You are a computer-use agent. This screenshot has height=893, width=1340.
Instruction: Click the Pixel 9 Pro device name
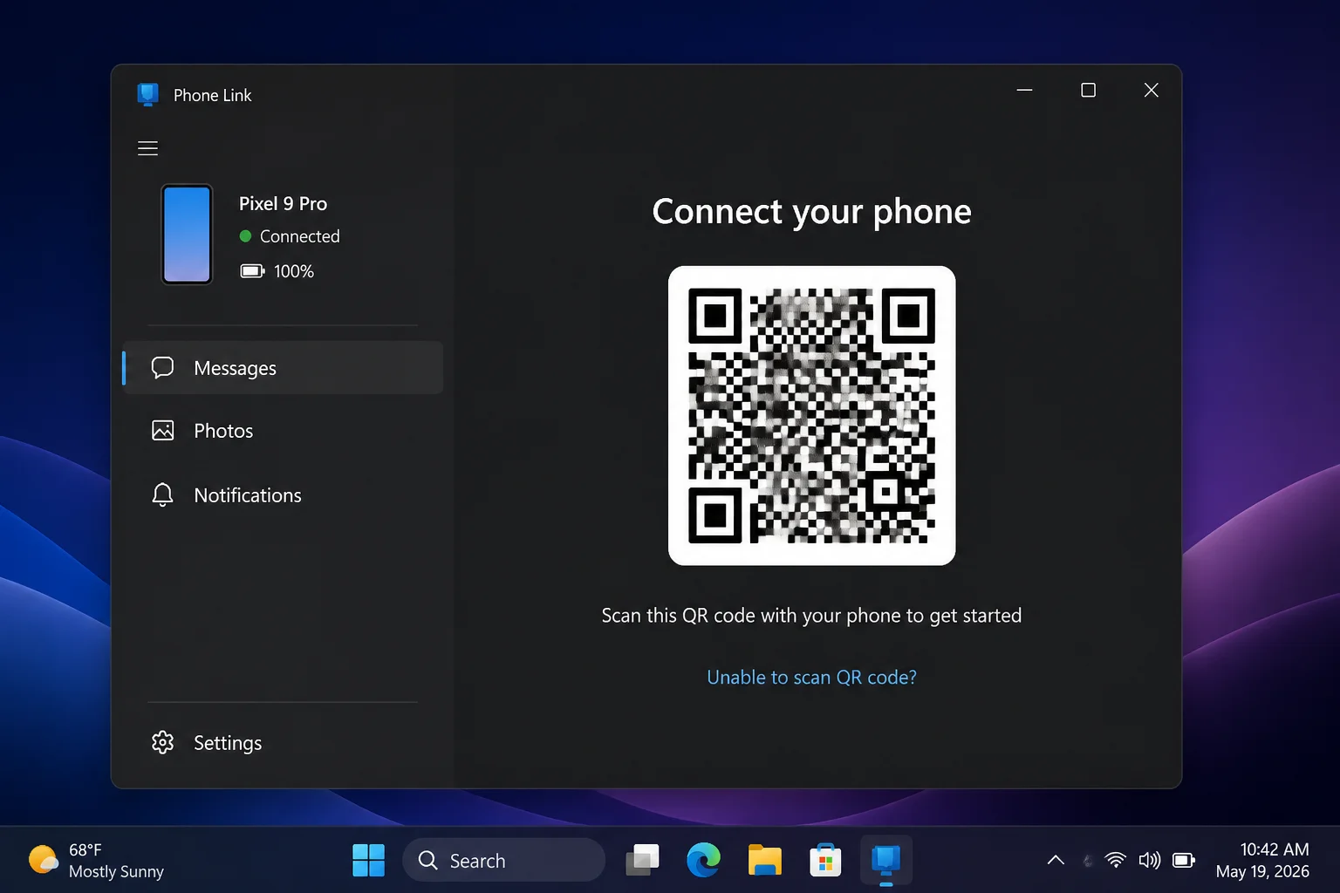coord(283,203)
